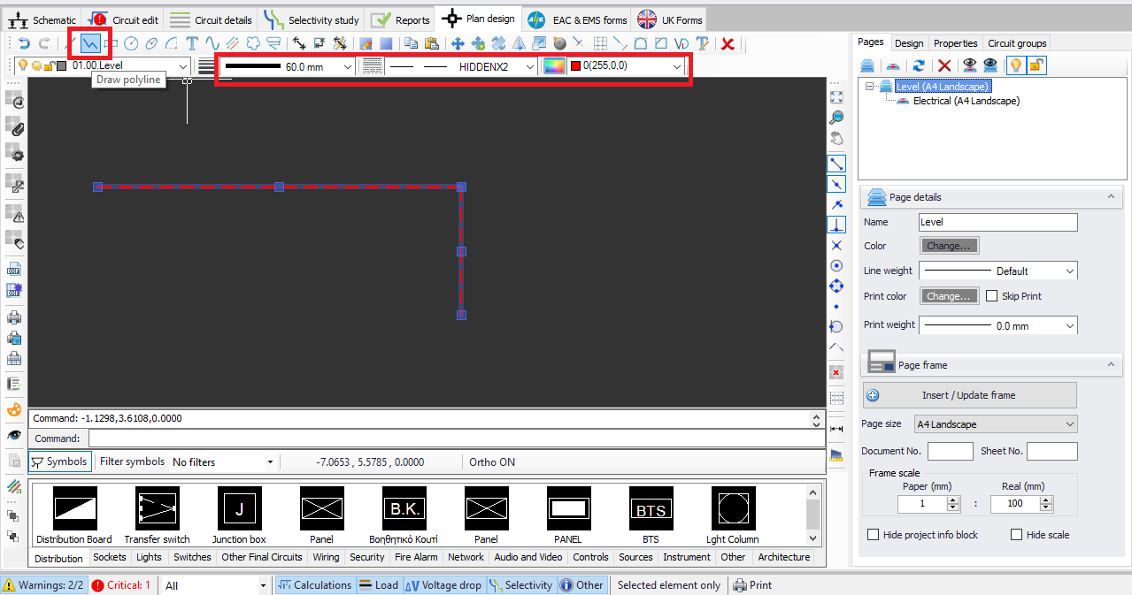This screenshot has width=1132, height=595.
Task: Open the All warnings filter dropdown
Action: coord(263,585)
